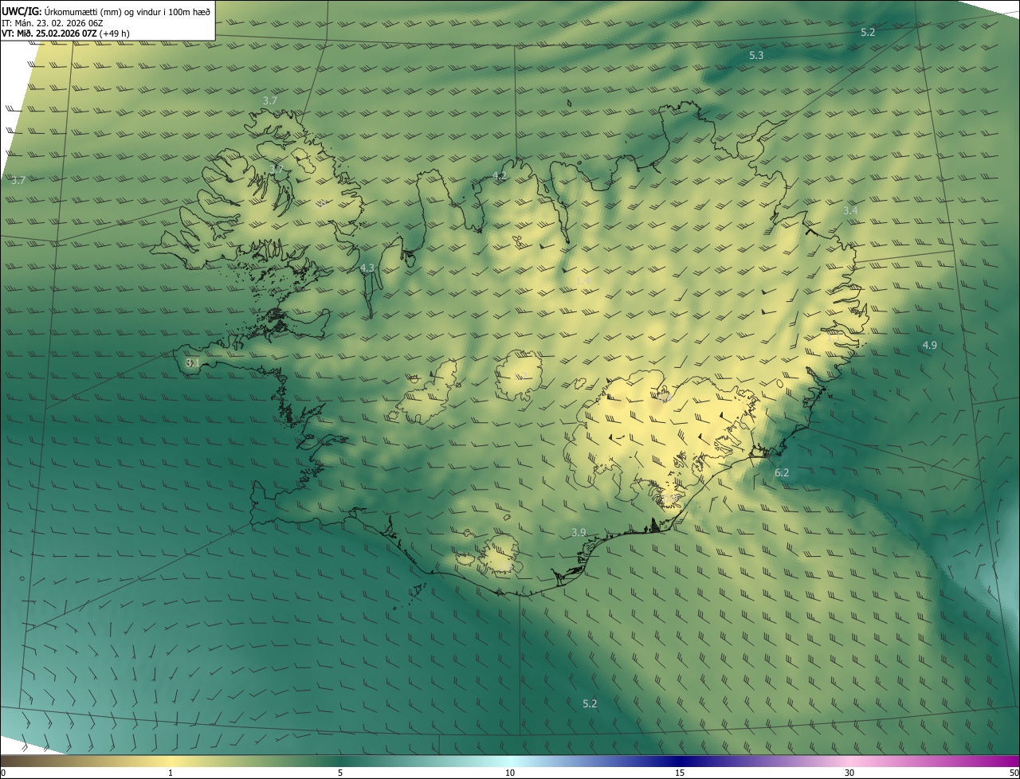
Task: Pick the dark navy band of the colour scale
Action: click(x=680, y=761)
